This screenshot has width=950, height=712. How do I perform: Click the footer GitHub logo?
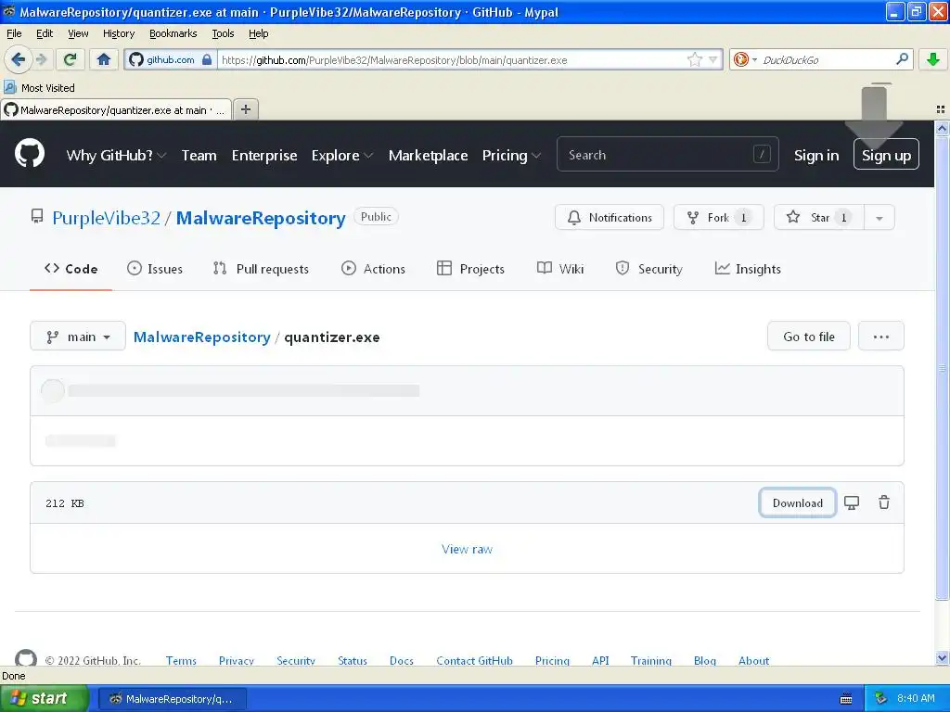pyautogui.click(x=25, y=659)
